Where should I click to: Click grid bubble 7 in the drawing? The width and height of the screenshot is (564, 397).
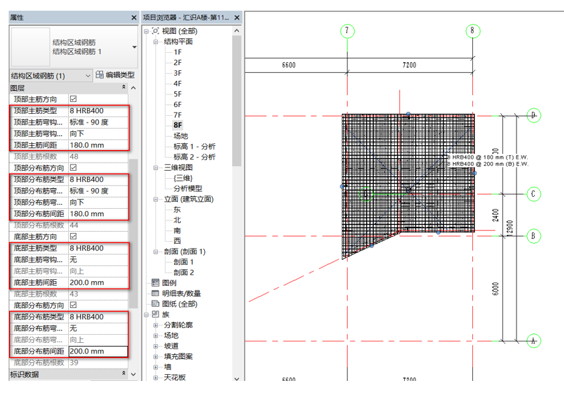pyautogui.click(x=347, y=31)
